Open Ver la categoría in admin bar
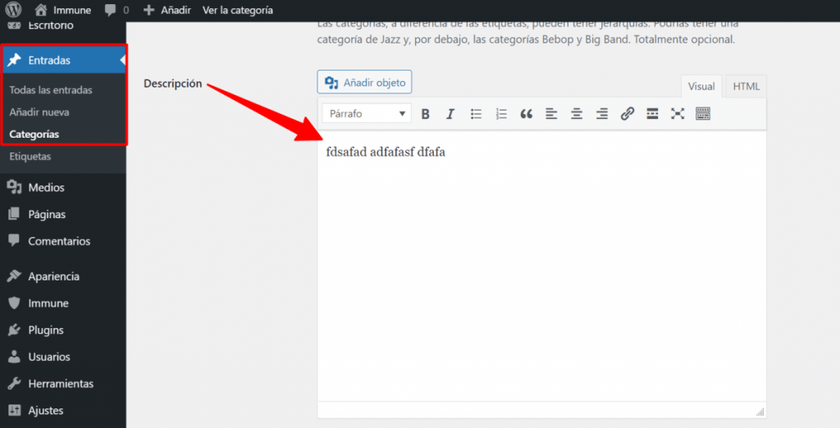 click(x=238, y=11)
